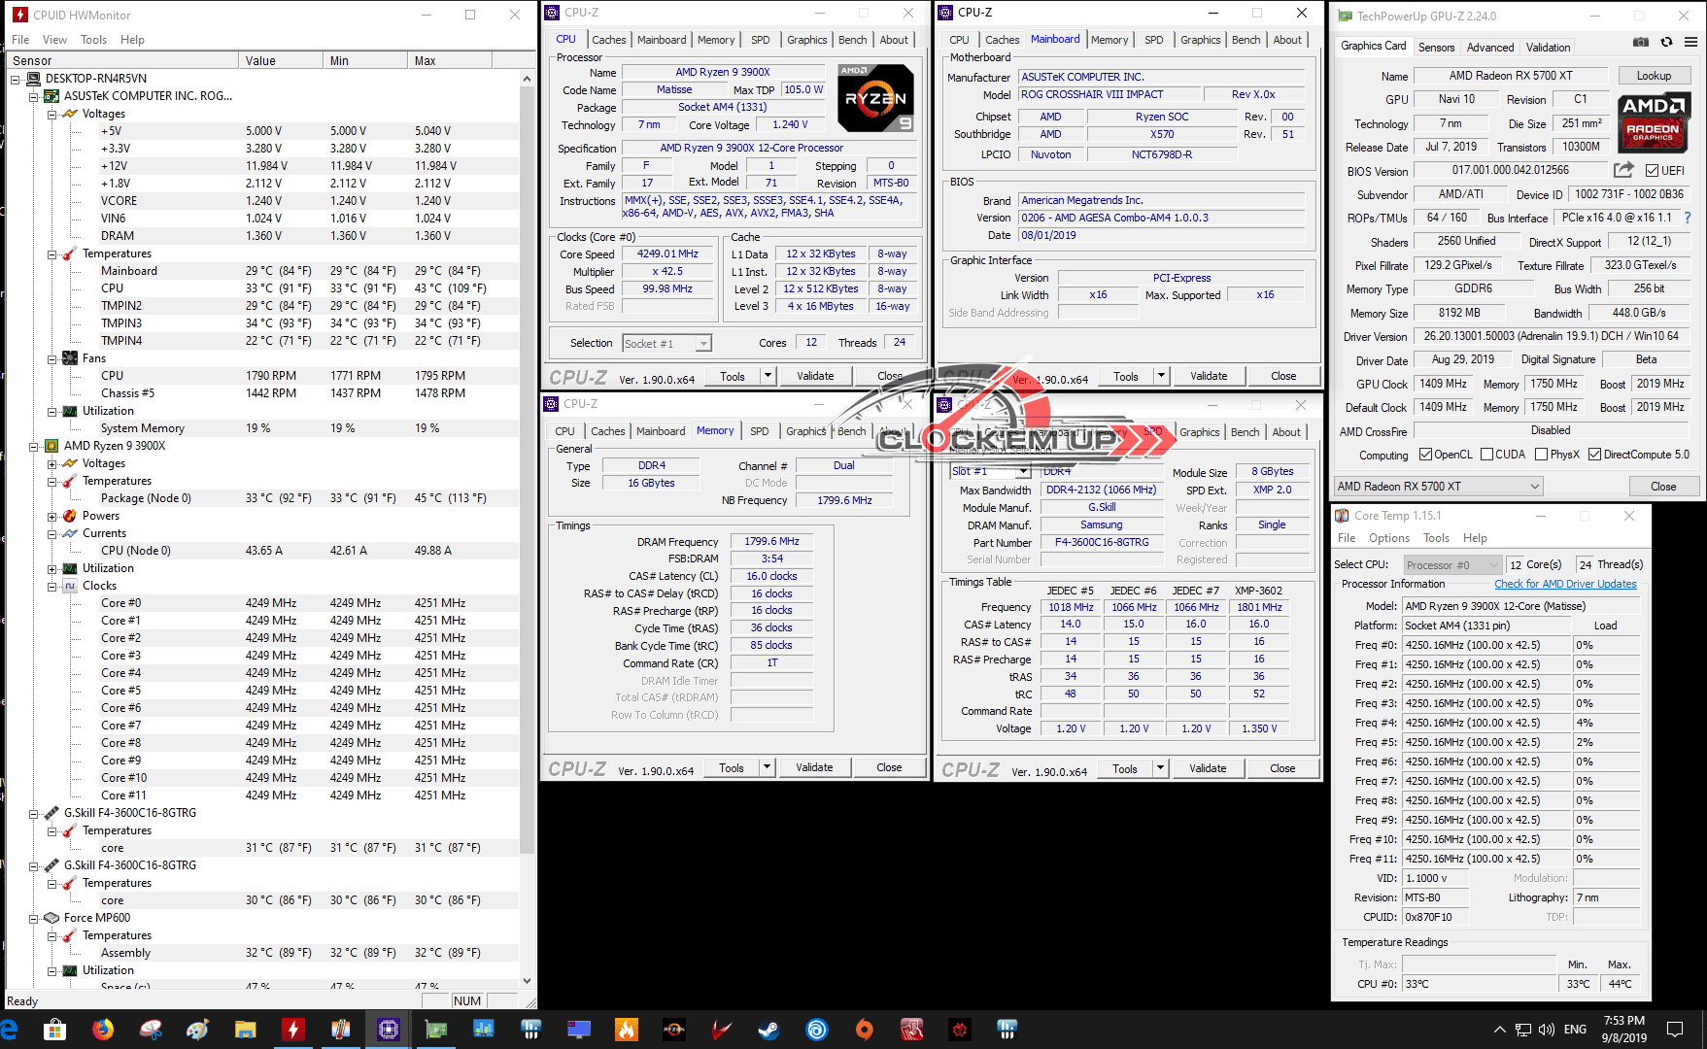This screenshot has height=1049, width=1707.
Task: Open the AMD Radeon RX 5700 XT dropdown
Action: pos(1439,487)
